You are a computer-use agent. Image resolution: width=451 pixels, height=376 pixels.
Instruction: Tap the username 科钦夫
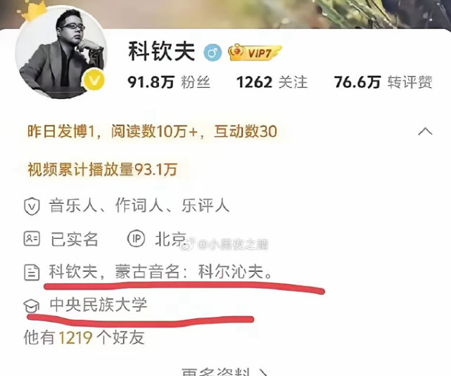click(x=162, y=52)
